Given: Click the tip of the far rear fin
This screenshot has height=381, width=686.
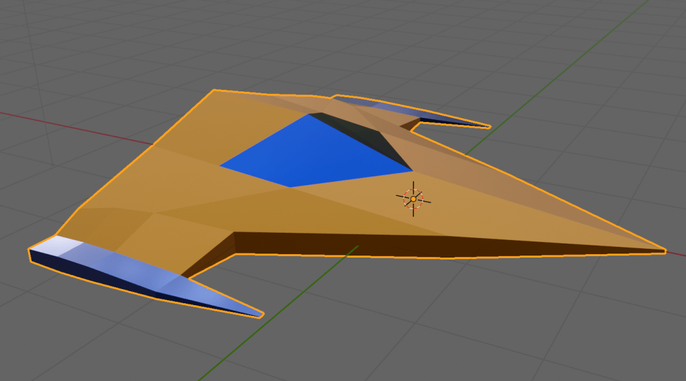Looking at the screenshot, I should click(488, 126).
